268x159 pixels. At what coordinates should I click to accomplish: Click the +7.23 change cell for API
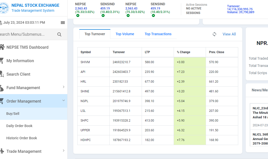point(190,72)
